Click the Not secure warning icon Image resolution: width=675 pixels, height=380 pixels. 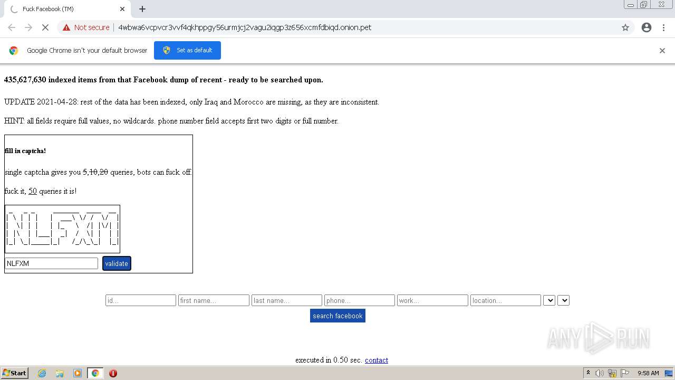point(66,27)
